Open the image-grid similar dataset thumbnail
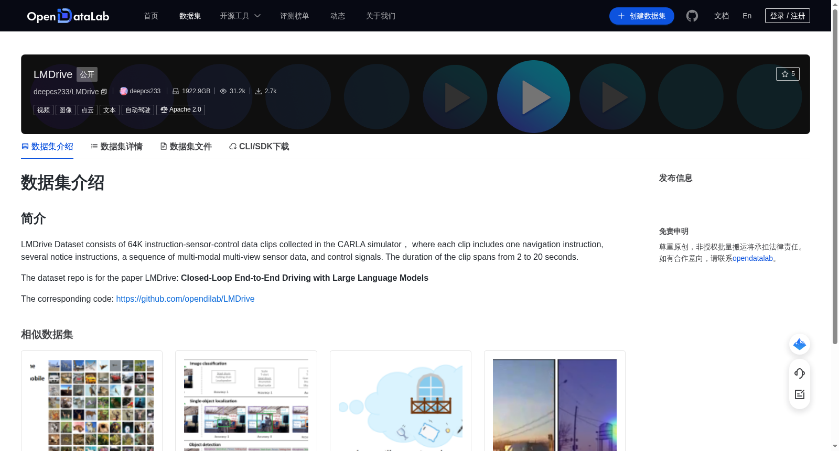 click(x=92, y=405)
